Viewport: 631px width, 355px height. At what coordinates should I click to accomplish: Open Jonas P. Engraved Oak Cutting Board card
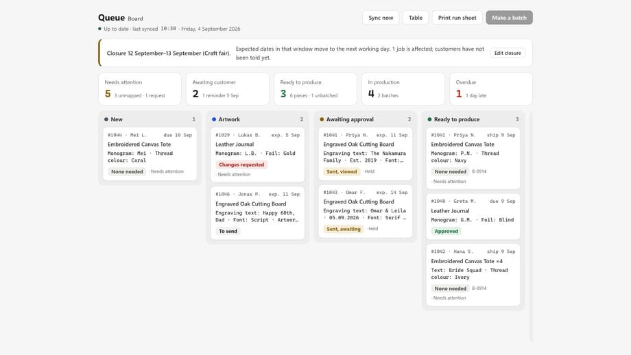click(x=258, y=212)
